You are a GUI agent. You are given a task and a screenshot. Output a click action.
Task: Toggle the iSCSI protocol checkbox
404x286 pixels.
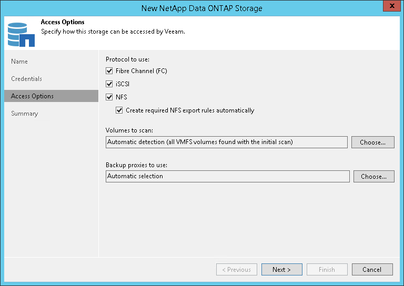[x=109, y=84]
